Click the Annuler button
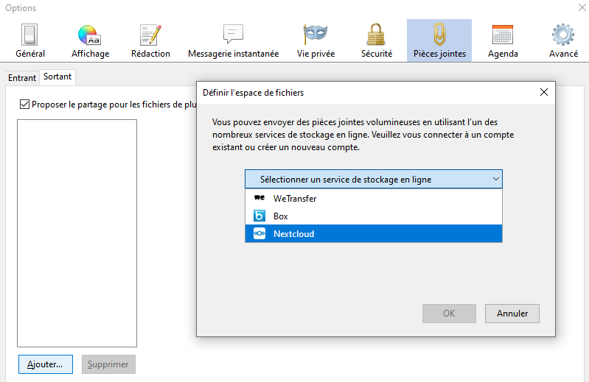The height and width of the screenshot is (382, 589). [512, 313]
